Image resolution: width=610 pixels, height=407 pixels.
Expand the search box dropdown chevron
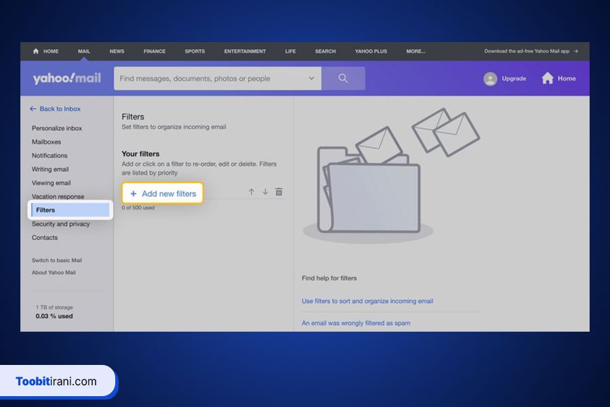point(312,79)
